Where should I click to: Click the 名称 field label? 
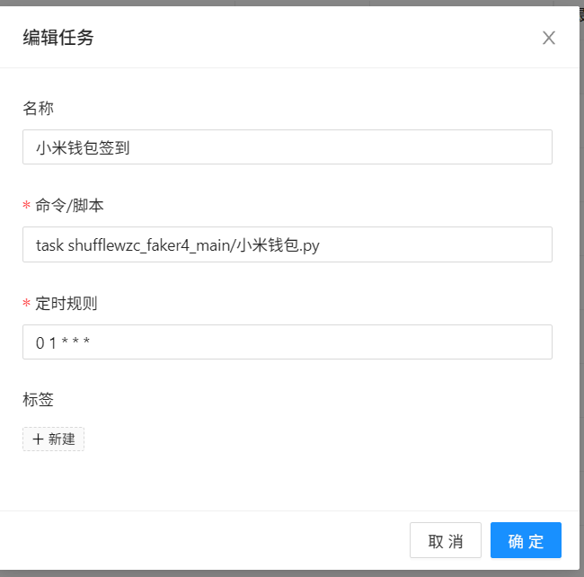click(38, 109)
